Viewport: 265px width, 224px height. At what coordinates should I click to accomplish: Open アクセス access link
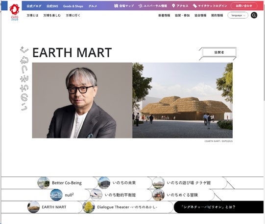(180, 6)
